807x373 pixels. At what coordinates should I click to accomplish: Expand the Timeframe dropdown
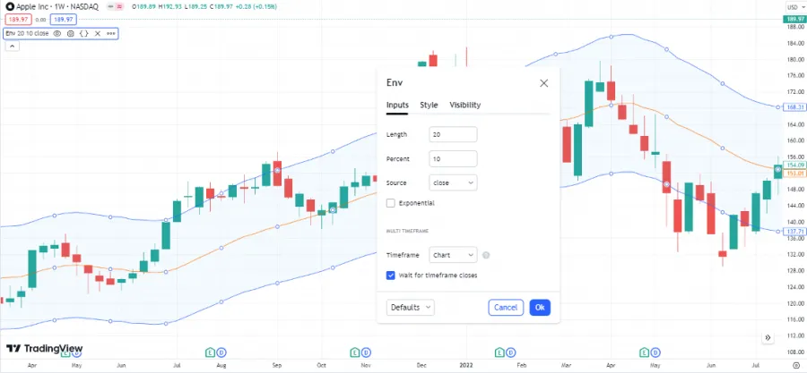(453, 255)
